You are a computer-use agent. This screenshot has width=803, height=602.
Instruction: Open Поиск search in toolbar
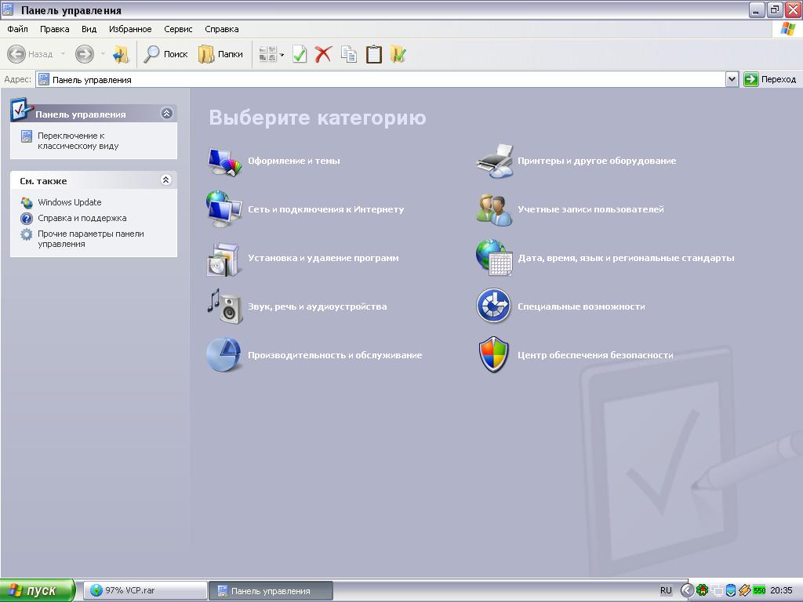[165, 54]
